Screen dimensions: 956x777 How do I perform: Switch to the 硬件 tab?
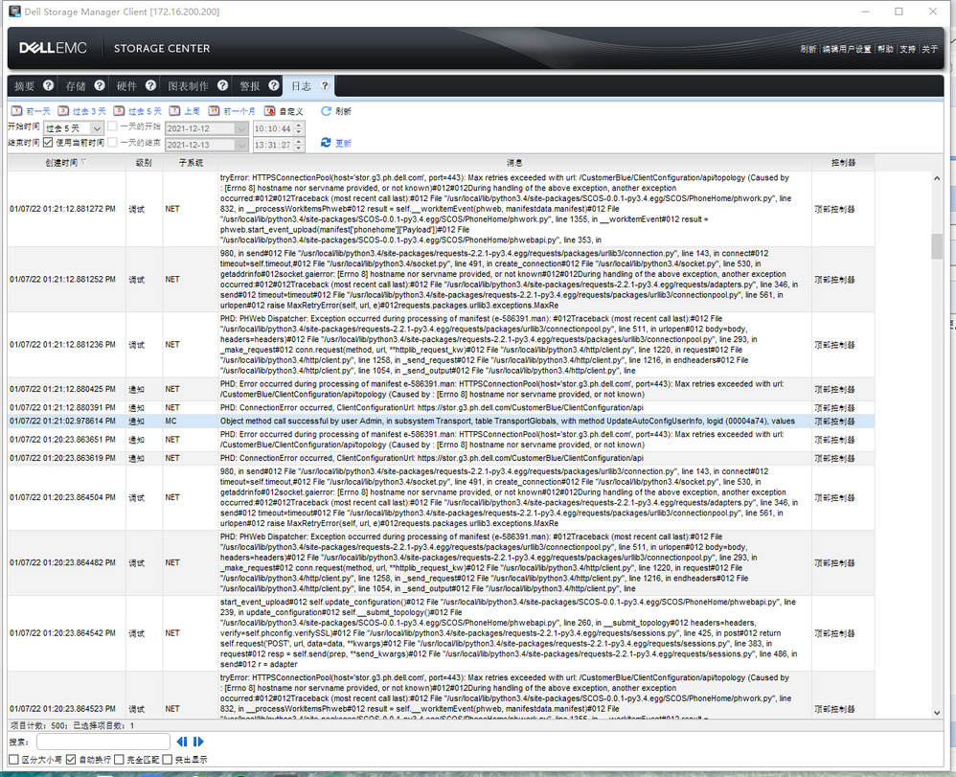126,86
